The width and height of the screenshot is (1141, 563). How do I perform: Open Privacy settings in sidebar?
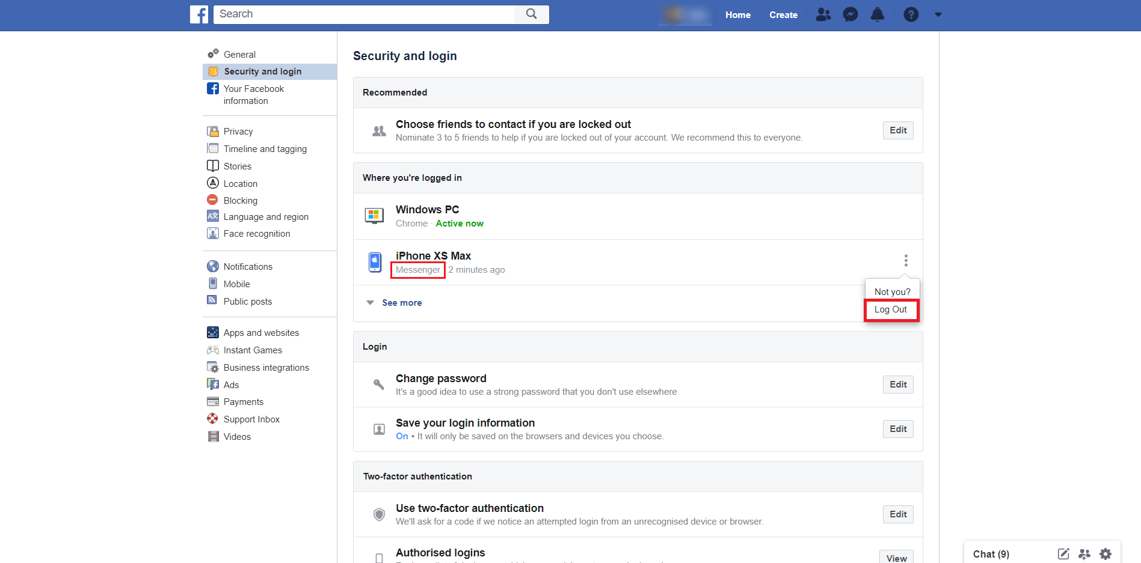tap(238, 132)
